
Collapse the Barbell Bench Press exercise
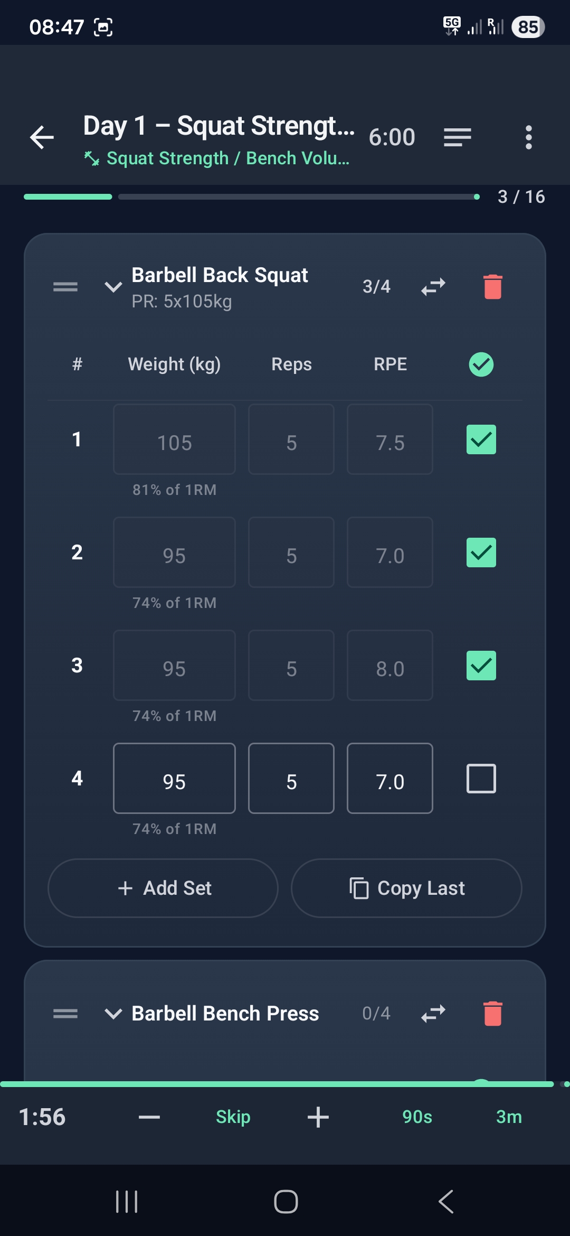[x=112, y=1013]
